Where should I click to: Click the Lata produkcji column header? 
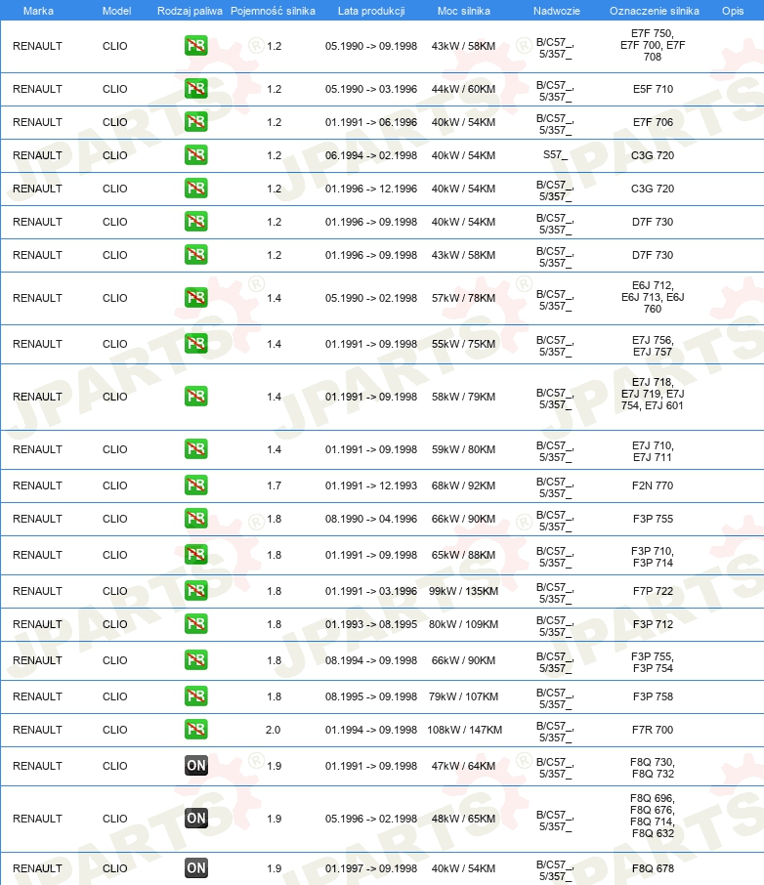coord(371,11)
